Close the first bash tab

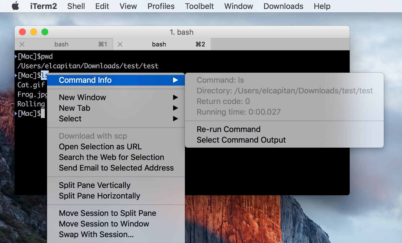pyautogui.click(x=22, y=44)
